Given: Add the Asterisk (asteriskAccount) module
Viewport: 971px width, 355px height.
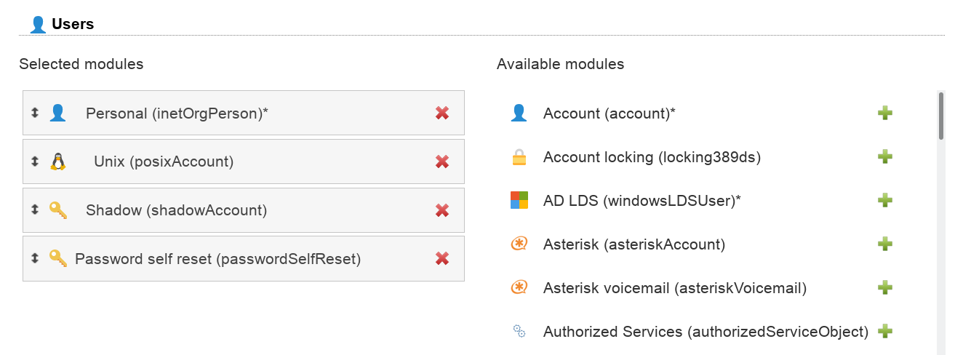Looking at the screenshot, I should tap(884, 244).
